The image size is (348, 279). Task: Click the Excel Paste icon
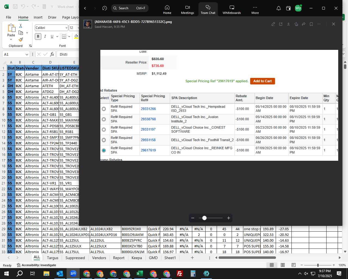[x=11, y=28]
